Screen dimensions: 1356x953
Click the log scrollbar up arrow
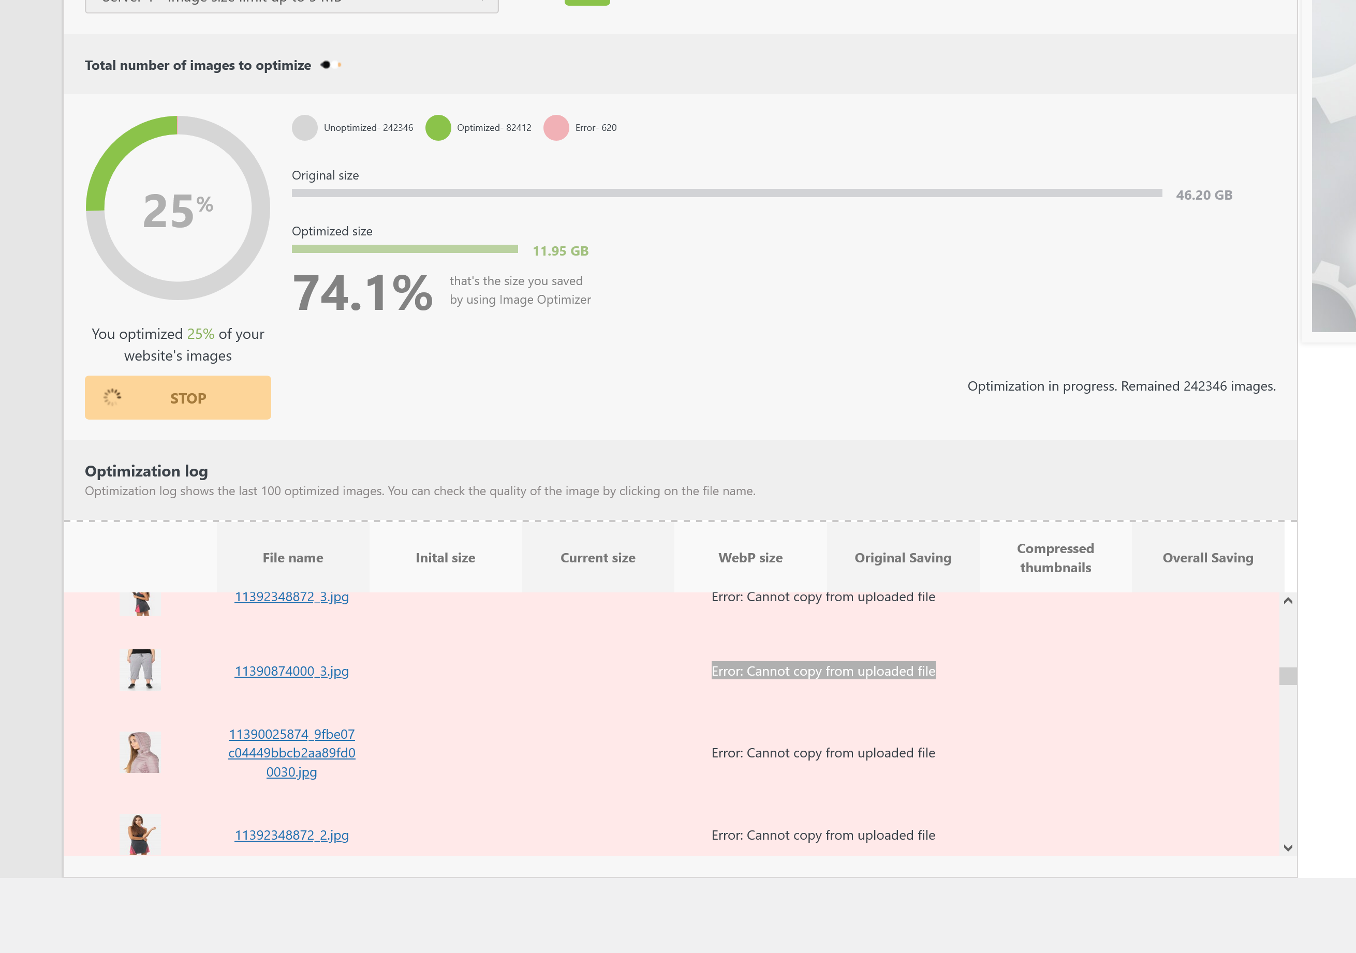point(1288,601)
